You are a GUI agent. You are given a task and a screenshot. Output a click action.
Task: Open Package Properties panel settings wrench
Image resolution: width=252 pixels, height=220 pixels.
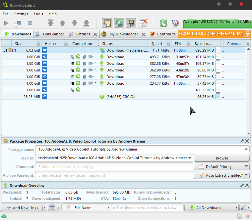pyautogui.click(x=242, y=141)
